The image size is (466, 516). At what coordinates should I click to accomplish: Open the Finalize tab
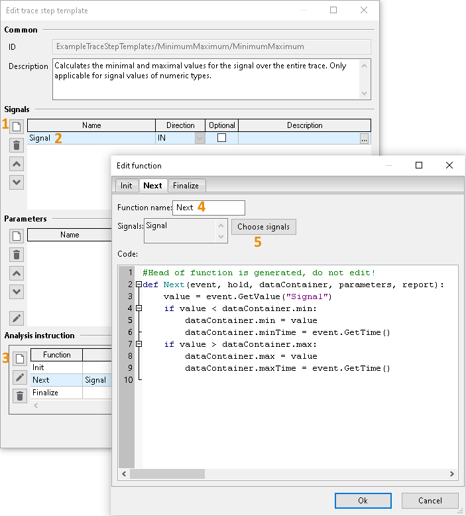click(x=186, y=186)
